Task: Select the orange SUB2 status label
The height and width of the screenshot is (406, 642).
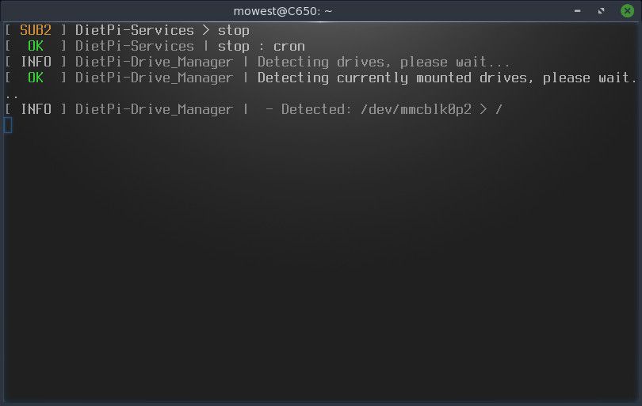Action: click(x=36, y=30)
